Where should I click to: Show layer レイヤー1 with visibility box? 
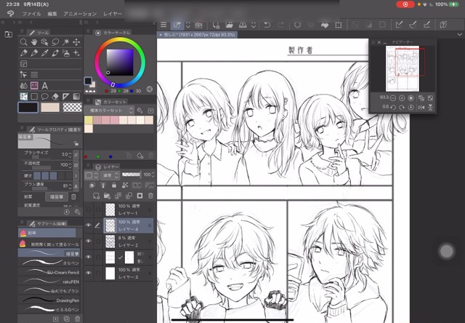89,210
